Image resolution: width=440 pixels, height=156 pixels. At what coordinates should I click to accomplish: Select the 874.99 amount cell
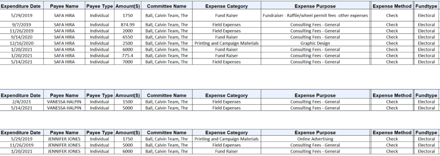click(x=128, y=24)
